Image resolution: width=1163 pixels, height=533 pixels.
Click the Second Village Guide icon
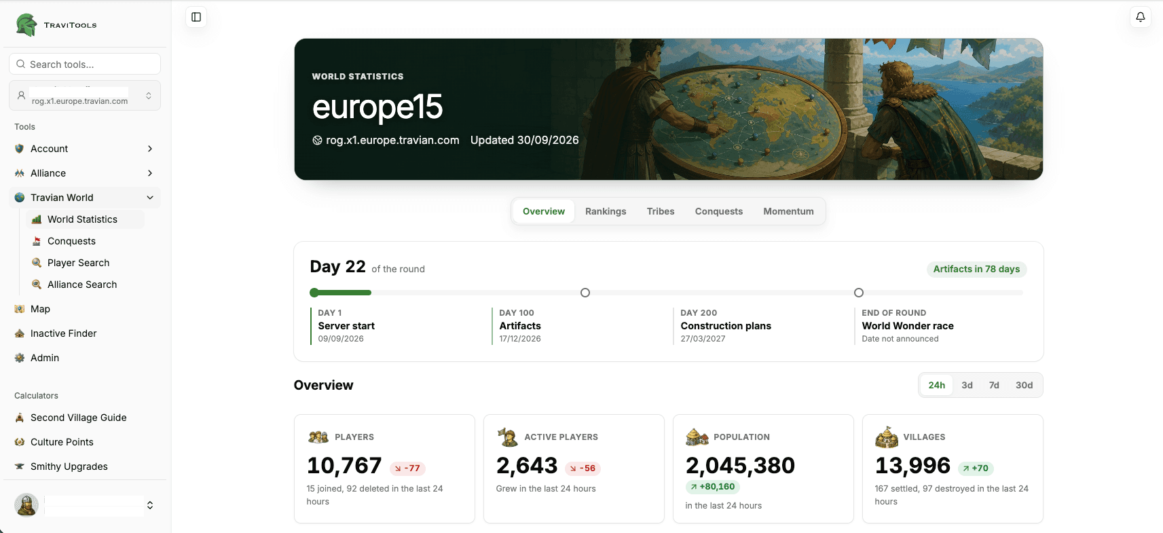coord(20,418)
